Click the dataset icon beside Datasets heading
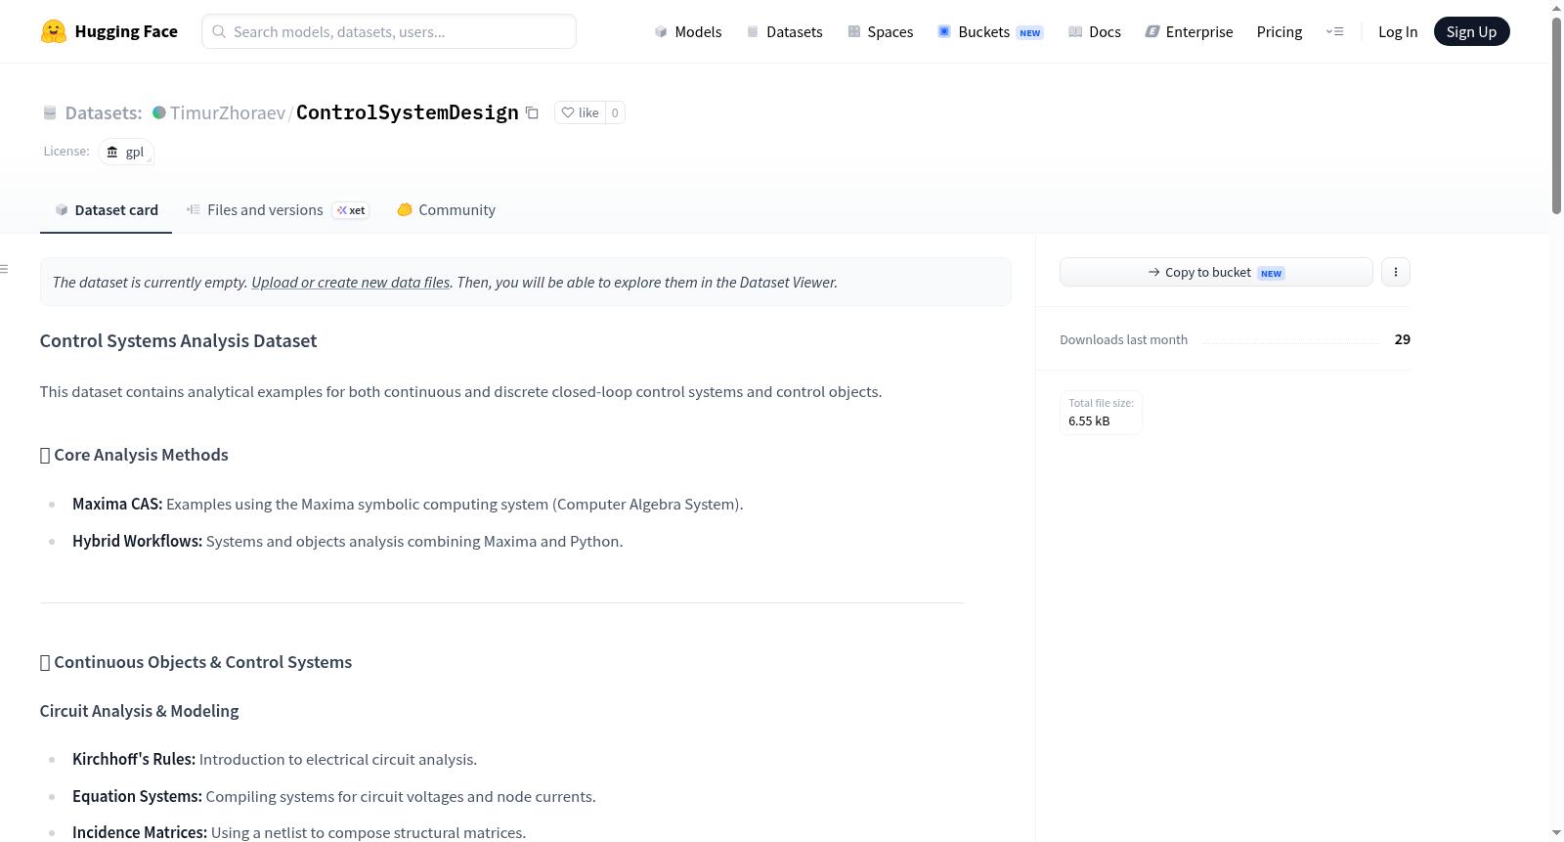This screenshot has height=842, width=1564. coord(50,112)
